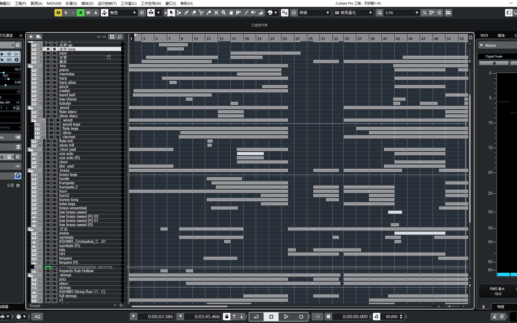This screenshot has height=323, width=517.
Task: Collapse the brass folder track
Action: 31,170
